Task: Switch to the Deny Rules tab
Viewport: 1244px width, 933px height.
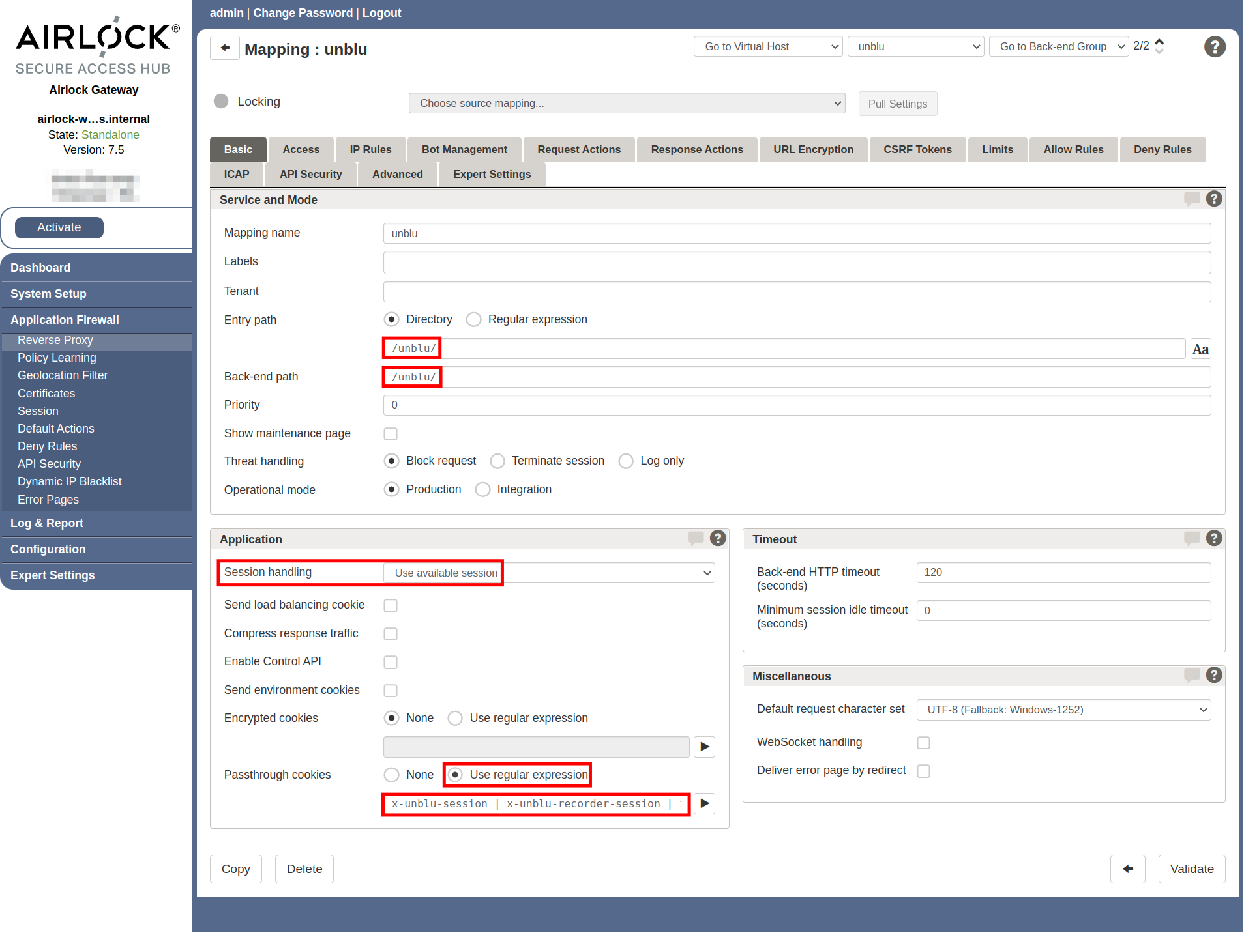Action: click(1162, 149)
